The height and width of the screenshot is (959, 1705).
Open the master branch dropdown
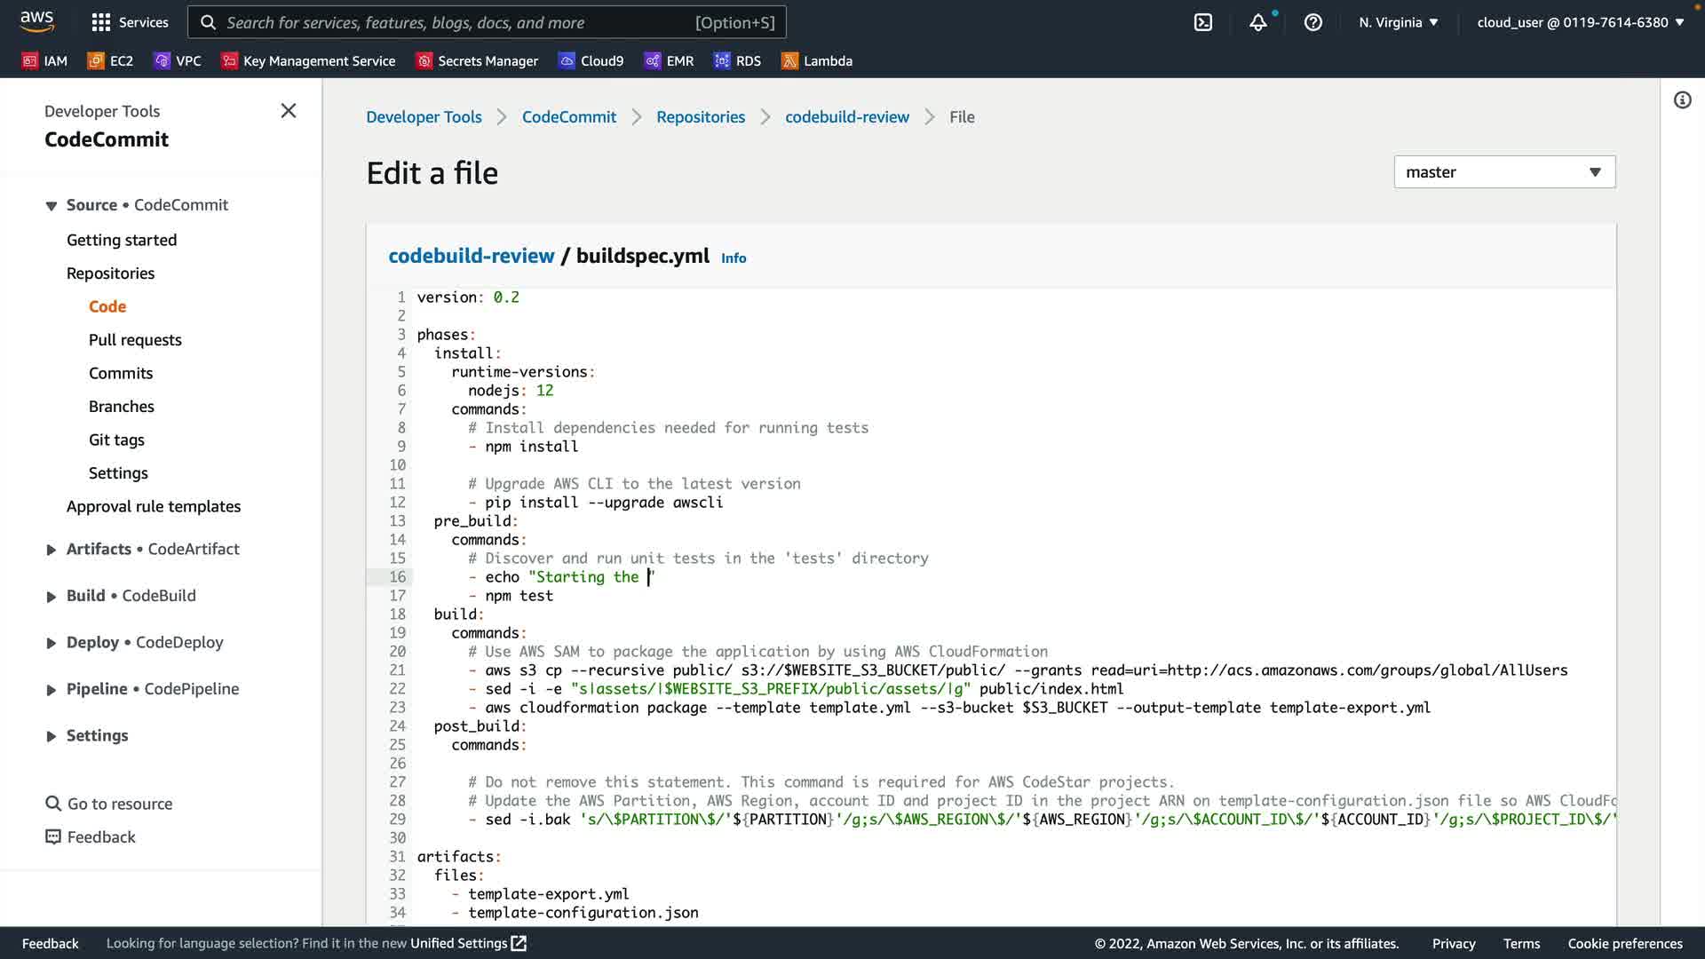(1504, 171)
